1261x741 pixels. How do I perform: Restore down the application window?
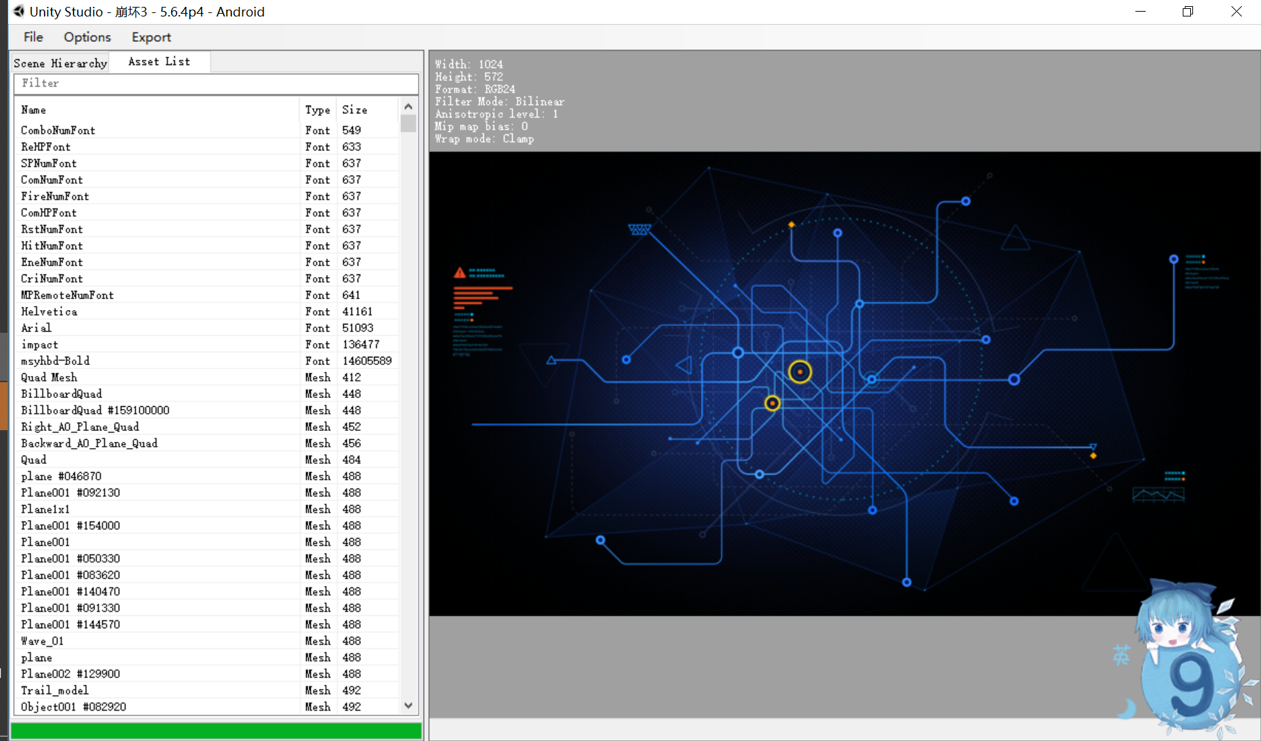(x=1188, y=12)
